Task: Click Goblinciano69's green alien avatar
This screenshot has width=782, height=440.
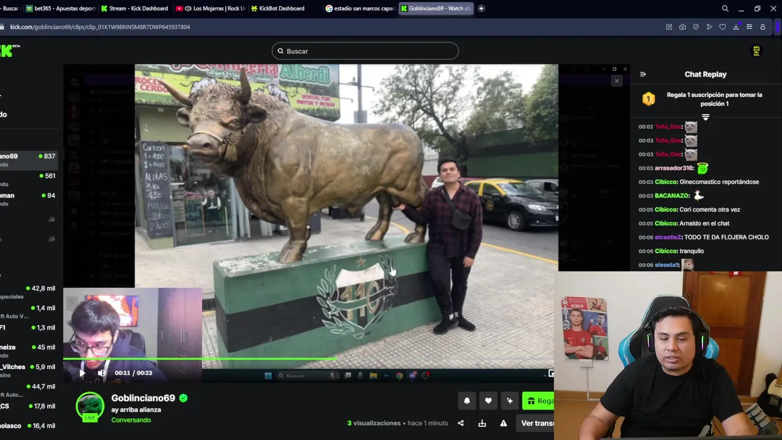Action: [90, 406]
